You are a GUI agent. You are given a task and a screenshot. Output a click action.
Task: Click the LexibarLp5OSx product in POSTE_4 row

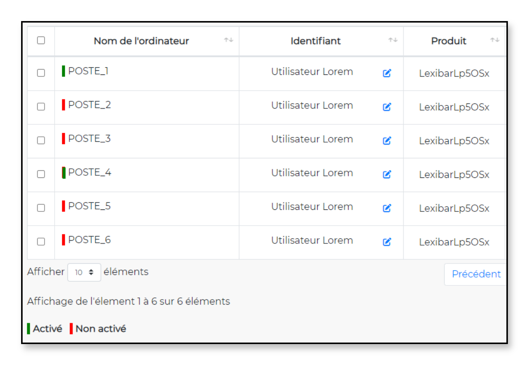(454, 175)
